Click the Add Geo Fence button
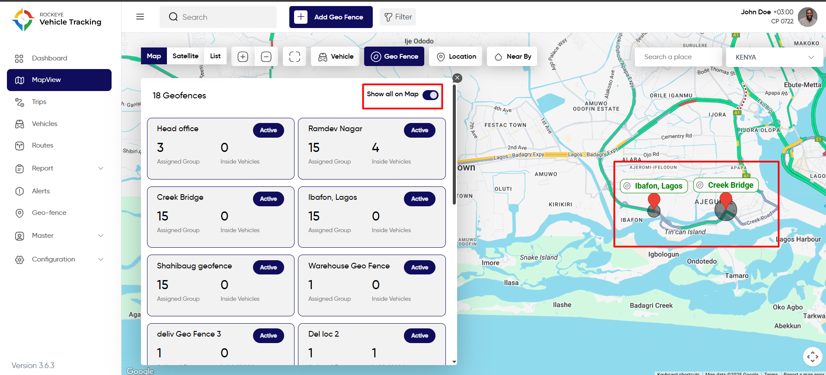The height and width of the screenshot is (375, 826). pyautogui.click(x=331, y=17)
